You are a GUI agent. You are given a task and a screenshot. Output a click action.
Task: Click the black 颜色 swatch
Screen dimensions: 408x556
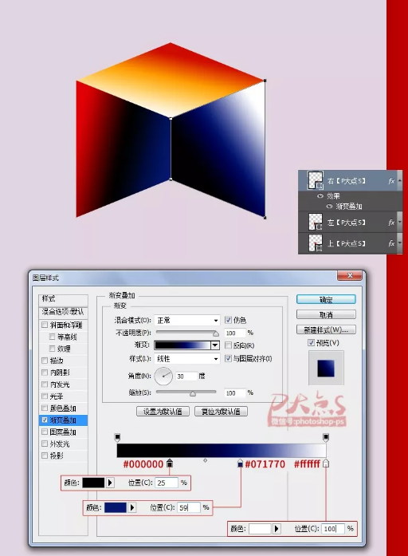point(93,483)
